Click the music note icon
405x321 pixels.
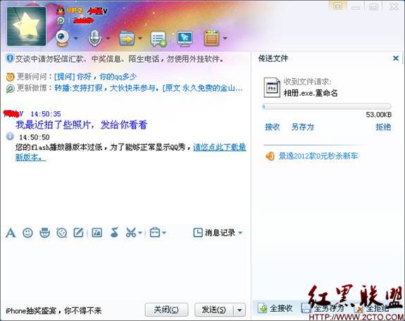[114, 232]
